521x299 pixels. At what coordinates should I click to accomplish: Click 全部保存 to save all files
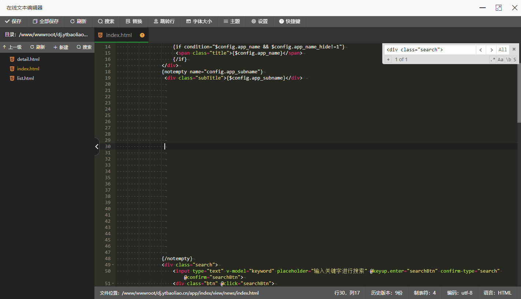click(45, 21)
